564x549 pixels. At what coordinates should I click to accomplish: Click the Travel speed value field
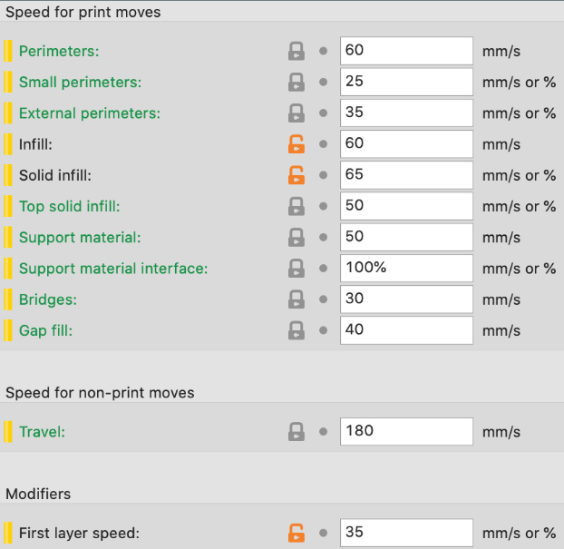click(406, 431)
